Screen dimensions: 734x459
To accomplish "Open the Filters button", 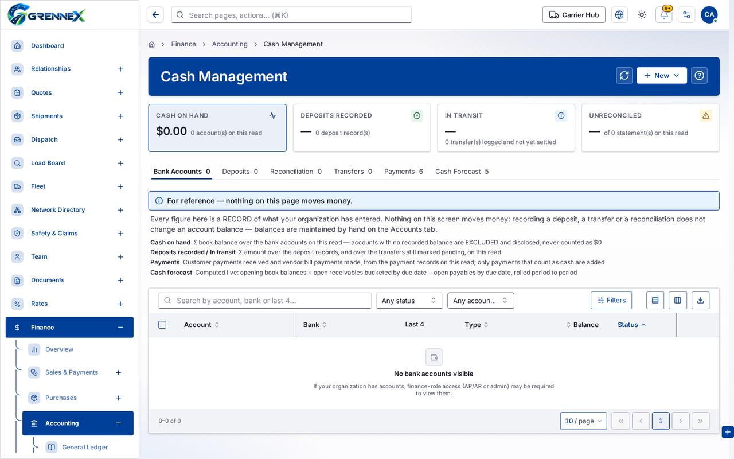I will pos(611,300).
